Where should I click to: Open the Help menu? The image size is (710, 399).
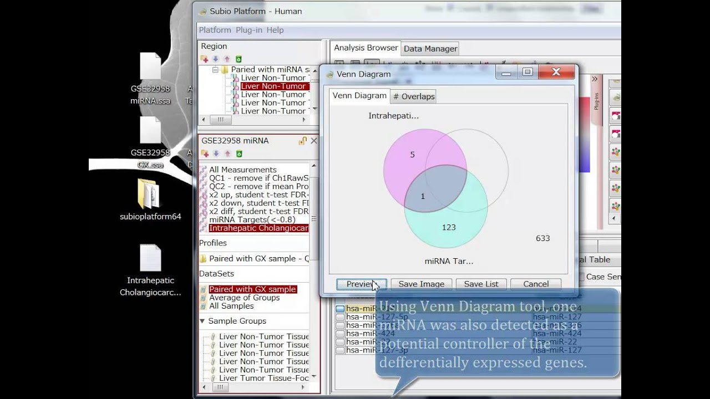click(x=275, y=30)
